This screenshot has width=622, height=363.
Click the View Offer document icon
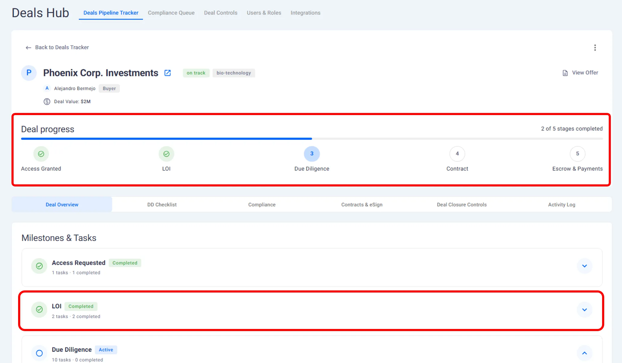tap(565, 73)
